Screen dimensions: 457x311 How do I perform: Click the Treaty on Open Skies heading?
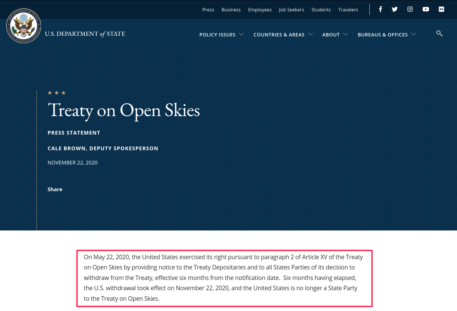point(124,111)
